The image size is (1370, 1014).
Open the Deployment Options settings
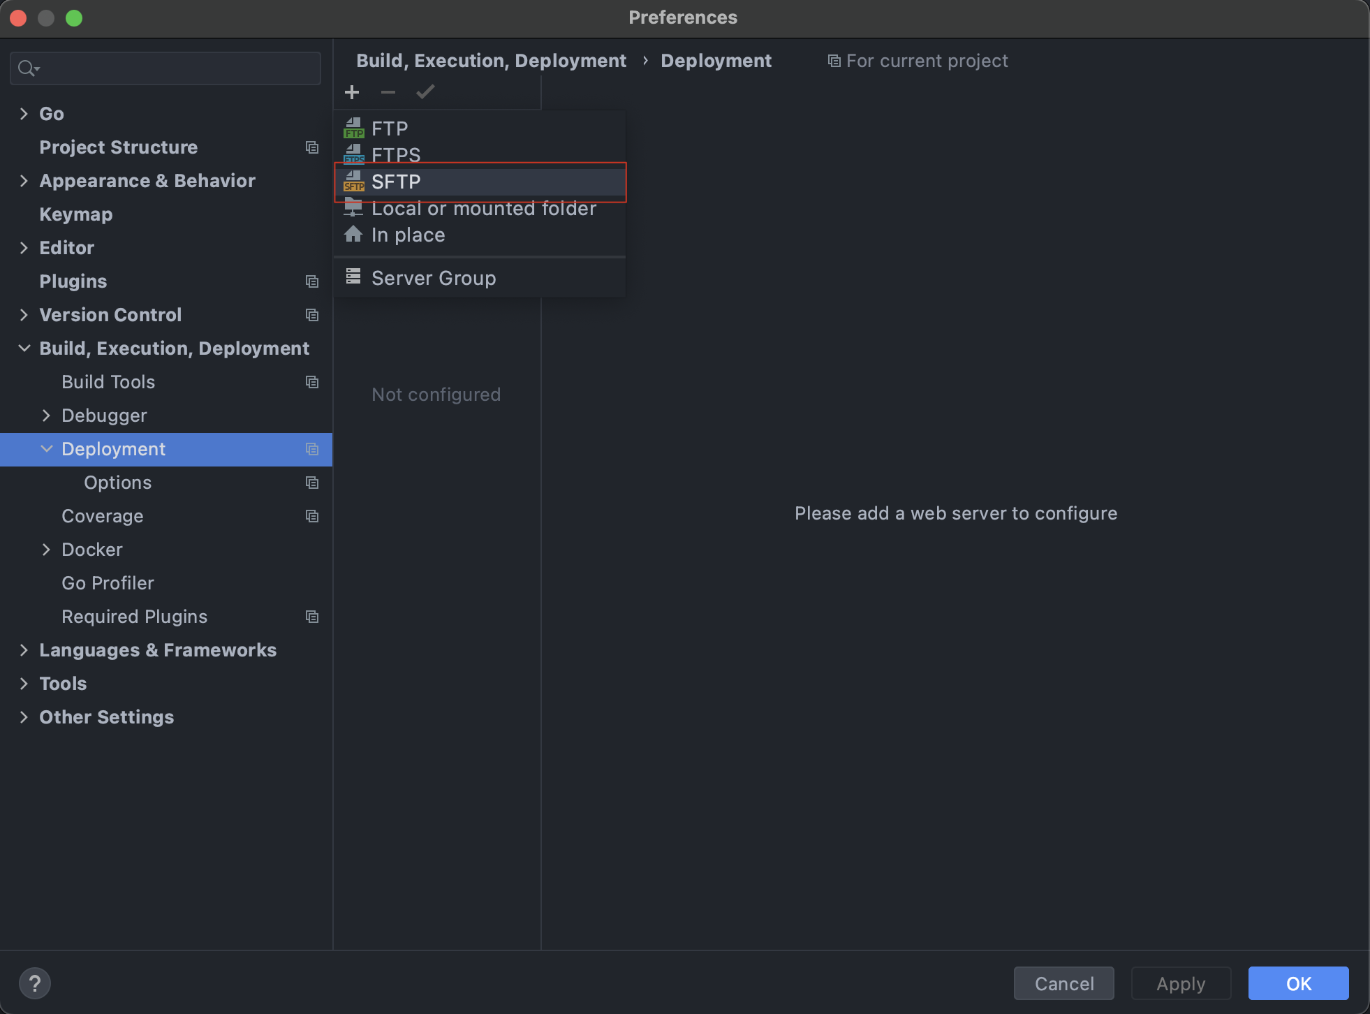(118, 483)
